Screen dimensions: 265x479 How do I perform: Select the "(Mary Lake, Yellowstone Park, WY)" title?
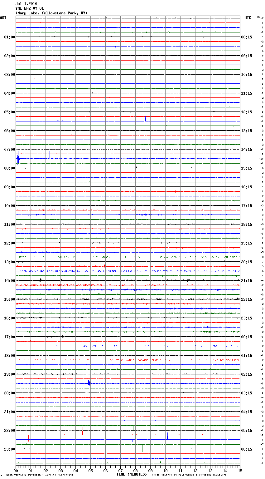(51, 13)
